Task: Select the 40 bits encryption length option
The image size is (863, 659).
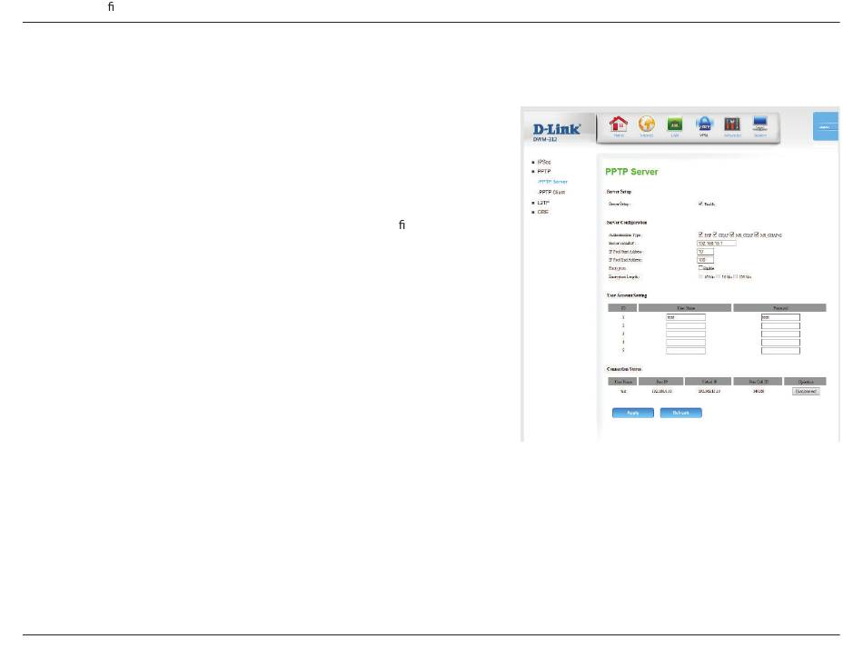Action: (x=700, y=275)
